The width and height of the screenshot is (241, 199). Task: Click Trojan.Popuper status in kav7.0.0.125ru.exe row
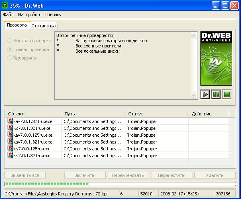142,135
